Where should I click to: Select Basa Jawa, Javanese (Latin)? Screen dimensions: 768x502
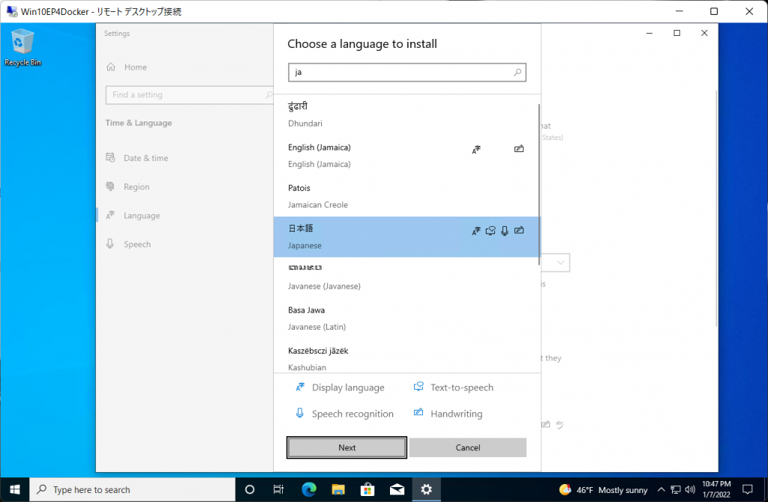406,318
